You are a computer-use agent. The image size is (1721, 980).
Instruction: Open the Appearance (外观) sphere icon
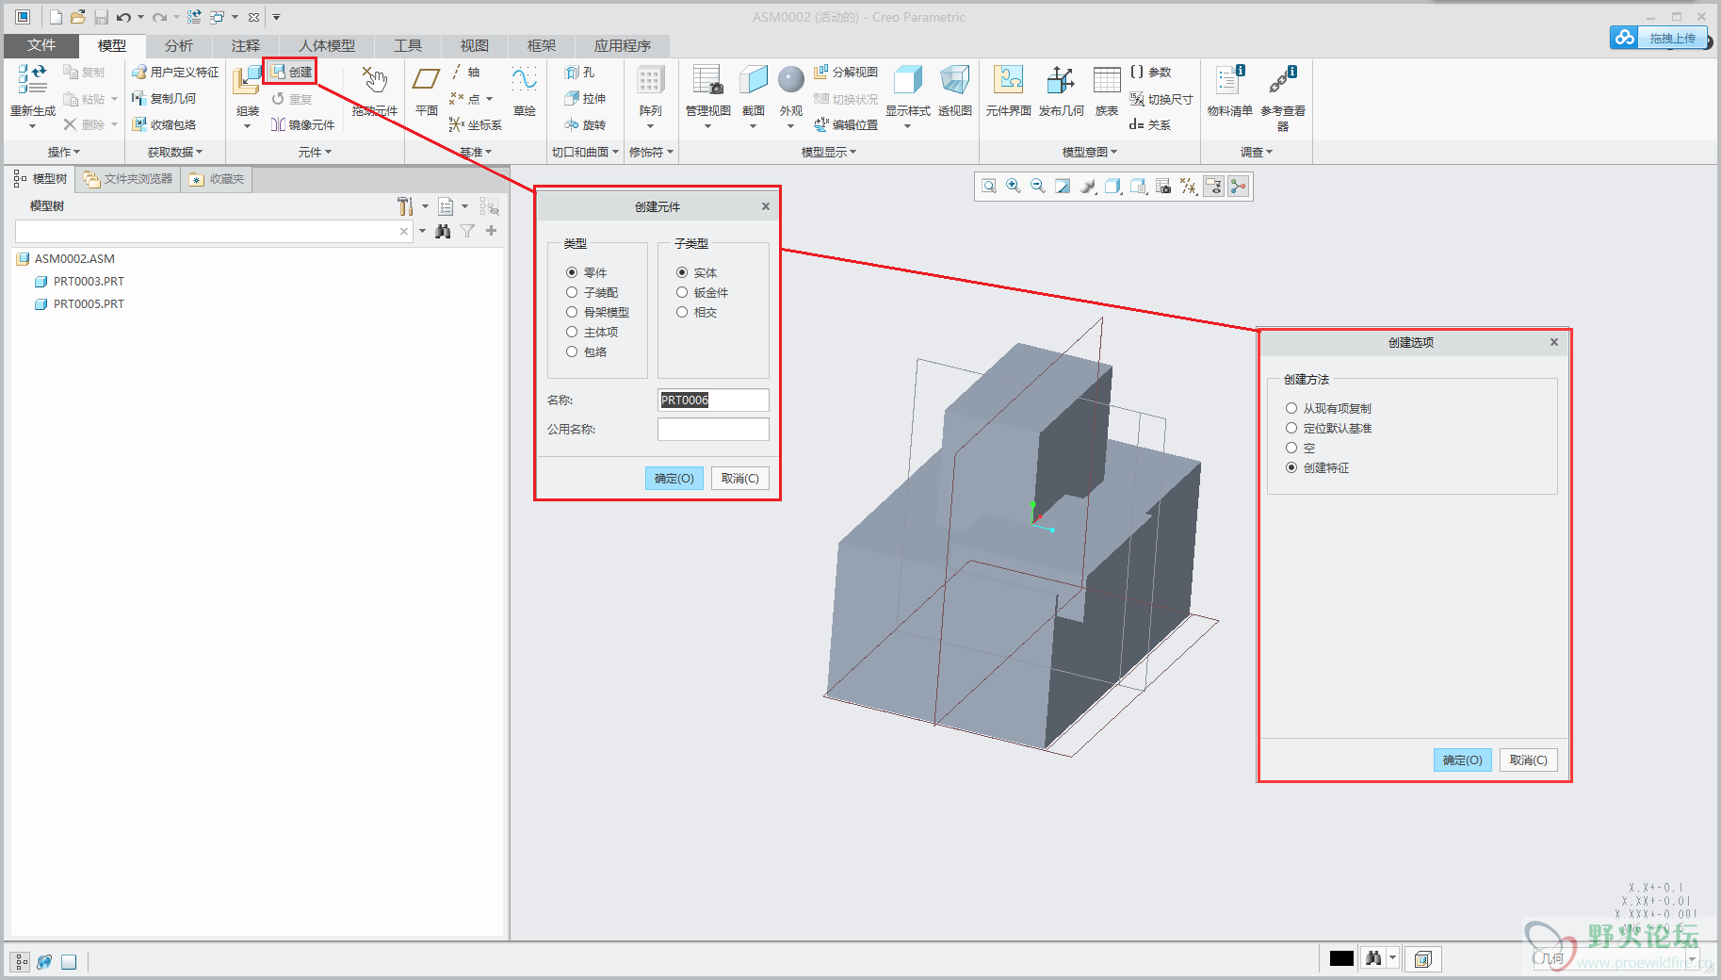pyautogui.click(x=791, y=80)
